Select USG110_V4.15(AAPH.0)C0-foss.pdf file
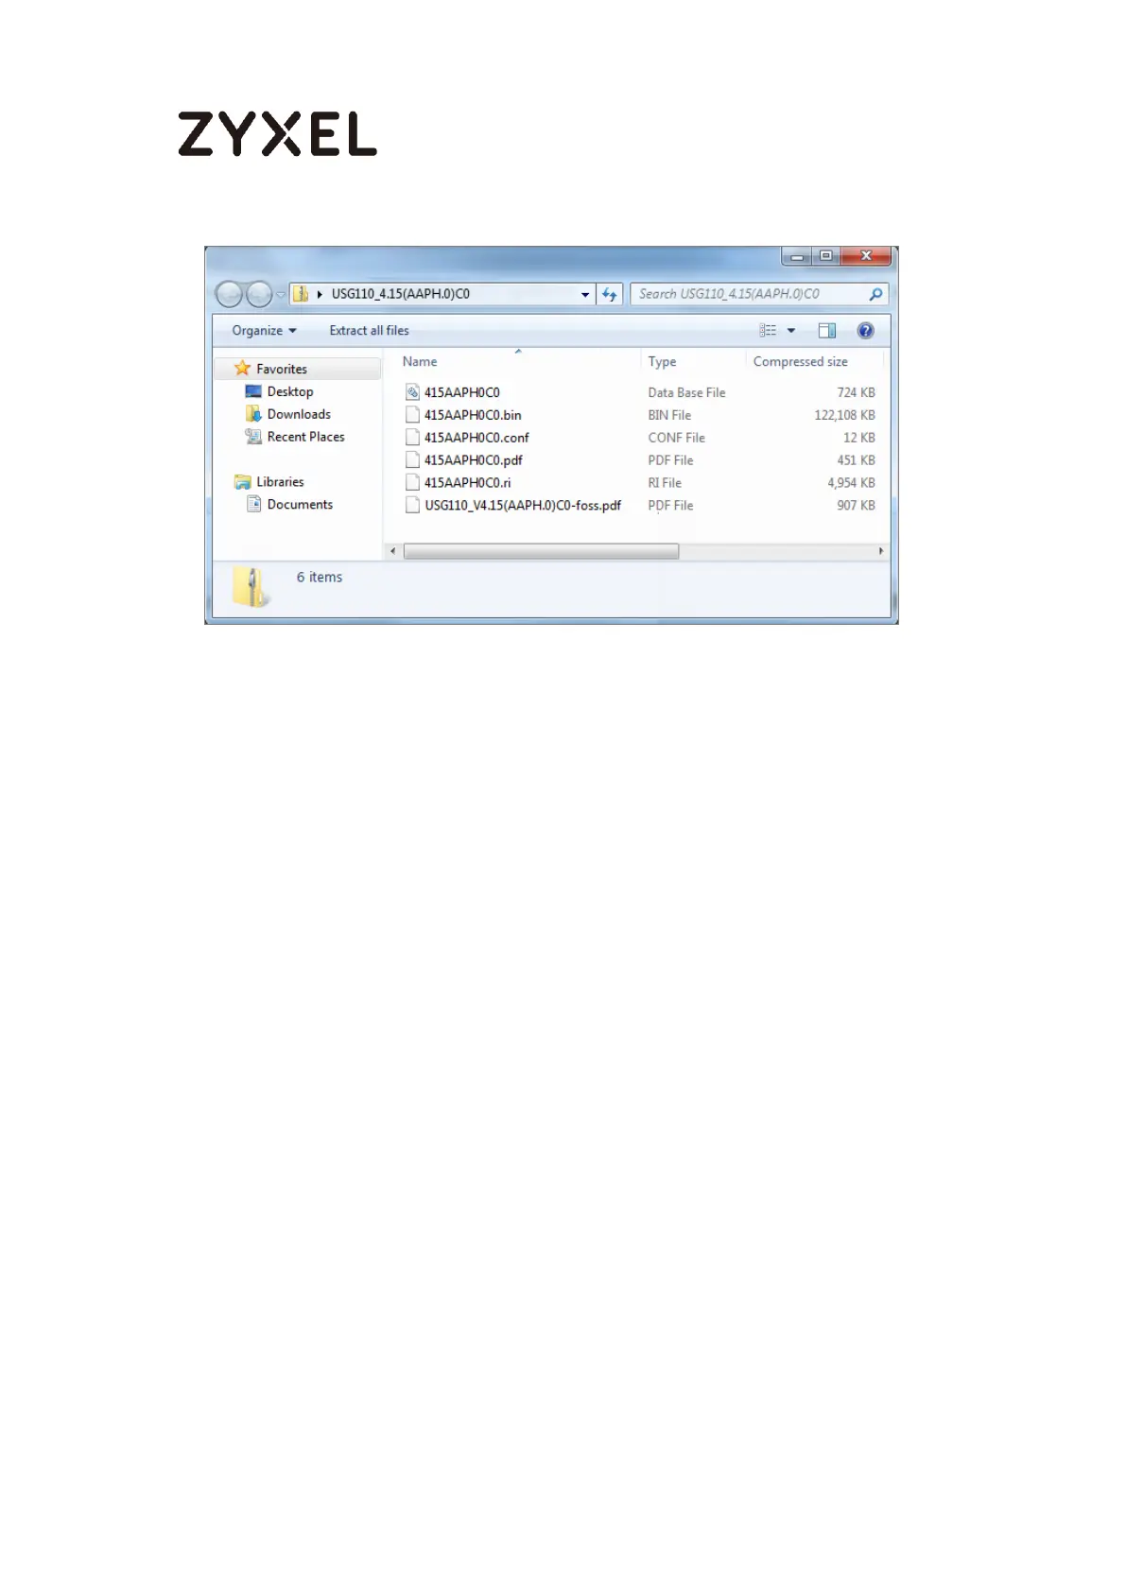The image size is (1126, 1591). (523, 506)
